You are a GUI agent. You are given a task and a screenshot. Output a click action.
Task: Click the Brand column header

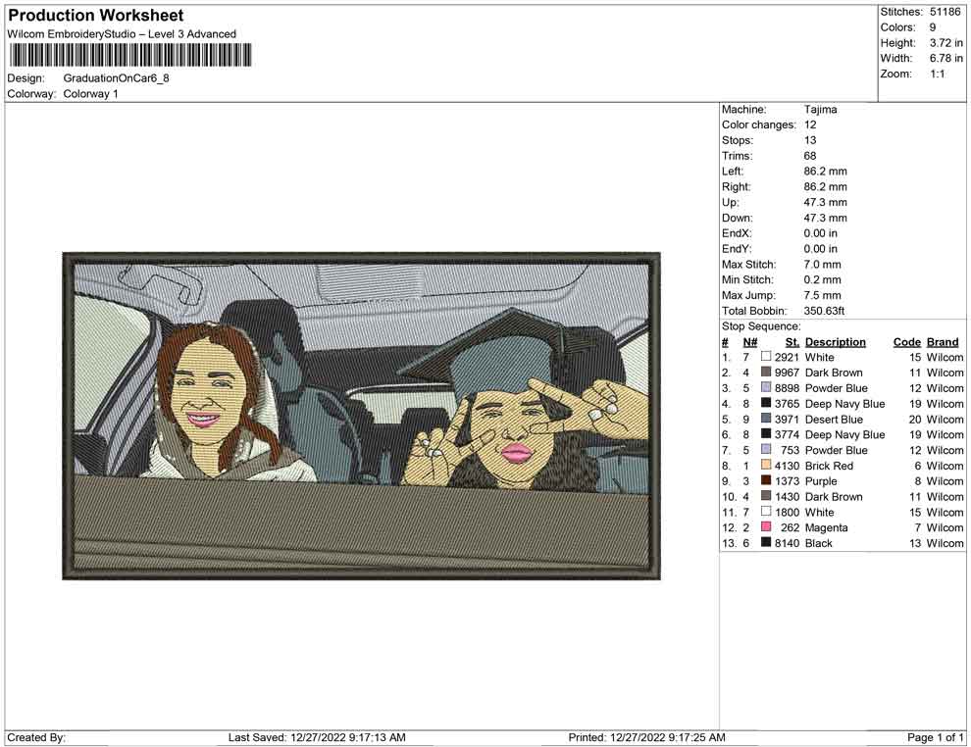[941, 341]
